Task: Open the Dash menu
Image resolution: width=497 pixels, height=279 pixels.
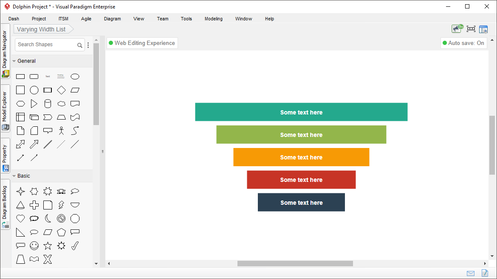Action: pos(14,19)
